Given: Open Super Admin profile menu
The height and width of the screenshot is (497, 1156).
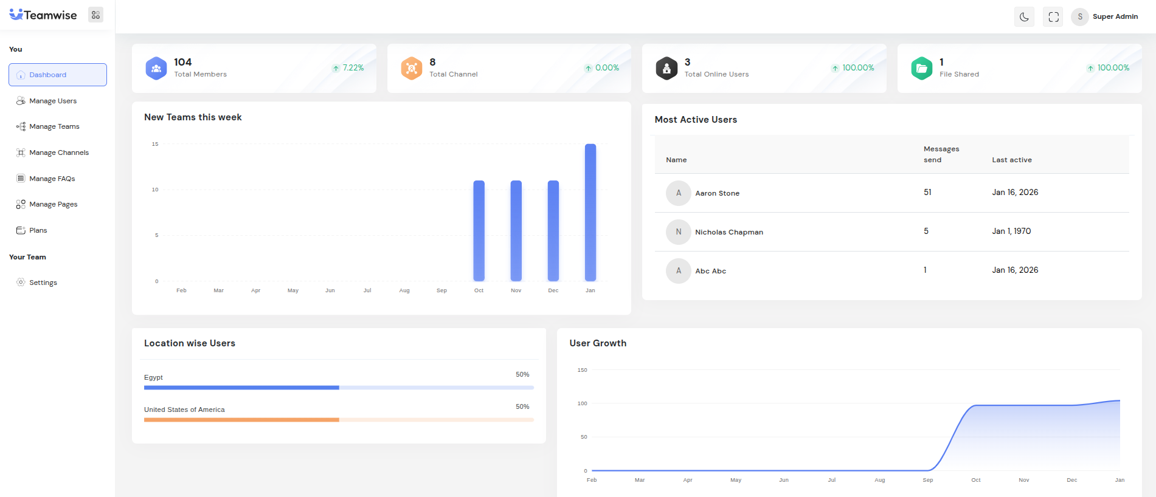Looking at the screenshot, I should pos(1106,17).
